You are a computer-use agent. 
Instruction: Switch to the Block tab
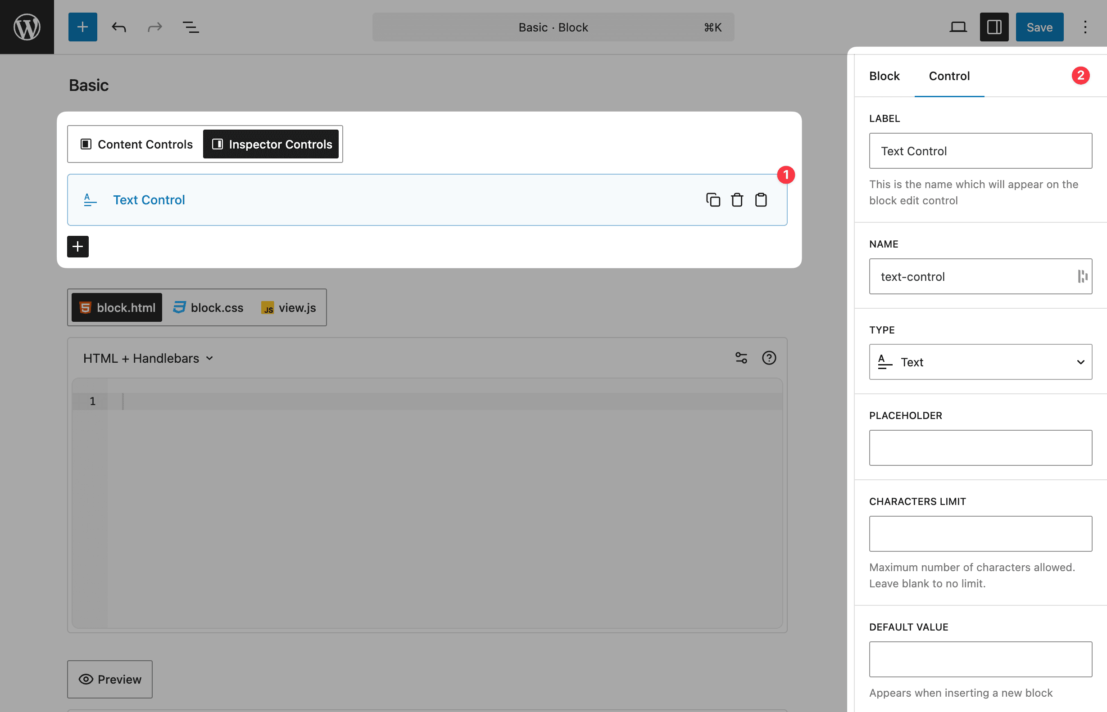pyautogui.click(x=884, y=76)
